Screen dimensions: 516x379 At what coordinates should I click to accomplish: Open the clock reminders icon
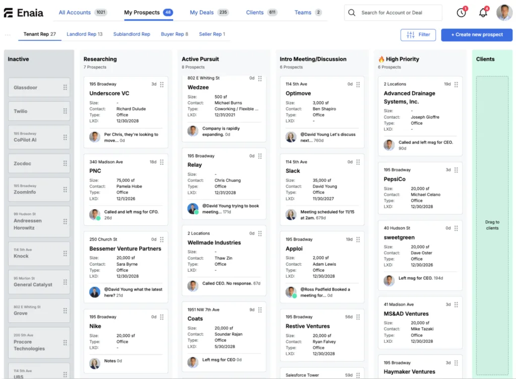pos(461,12)
